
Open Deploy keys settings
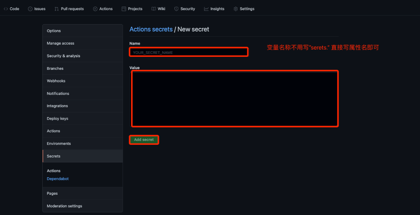click(57, 118)
